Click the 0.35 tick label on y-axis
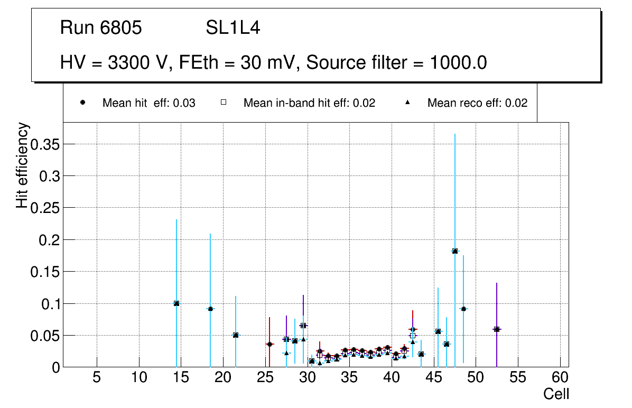This screenshot has width=632, height=408. pyautogui.click(x=45, y=144)
